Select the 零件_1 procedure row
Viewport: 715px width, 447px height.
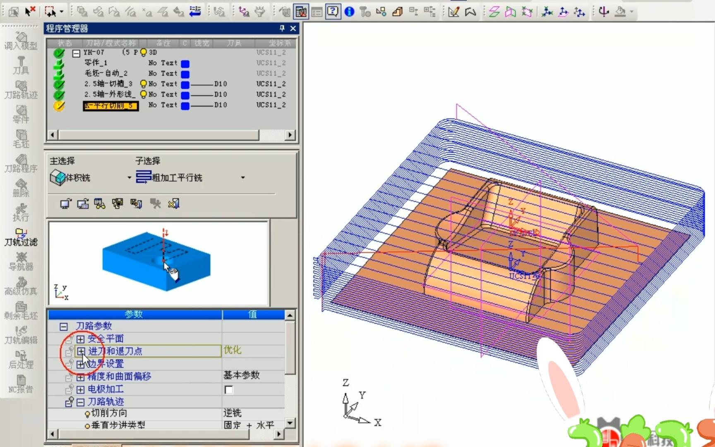pos(96,63)
